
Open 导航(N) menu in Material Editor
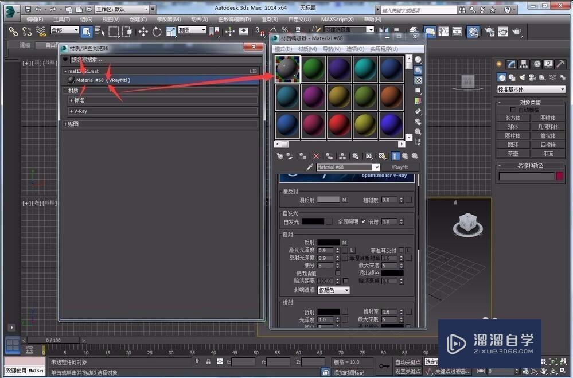332,49
